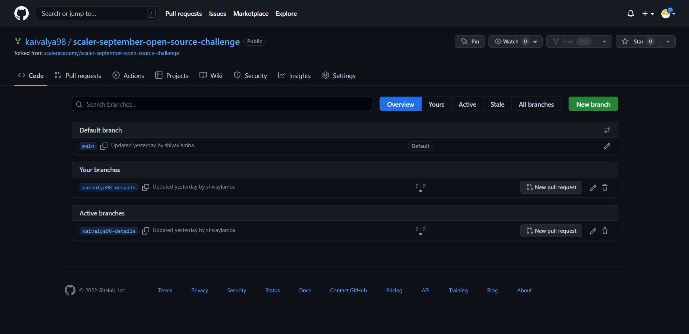Open the main branch label
The width and height of the screenshot is (689, 334).
tap(88, 146)
